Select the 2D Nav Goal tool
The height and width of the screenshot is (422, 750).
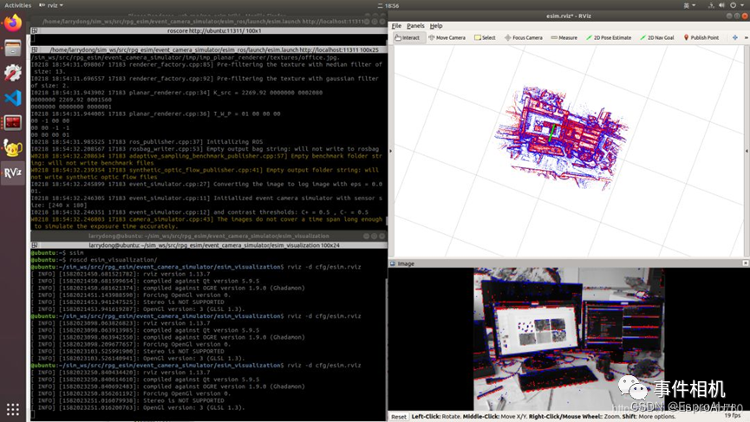[656, 38]
